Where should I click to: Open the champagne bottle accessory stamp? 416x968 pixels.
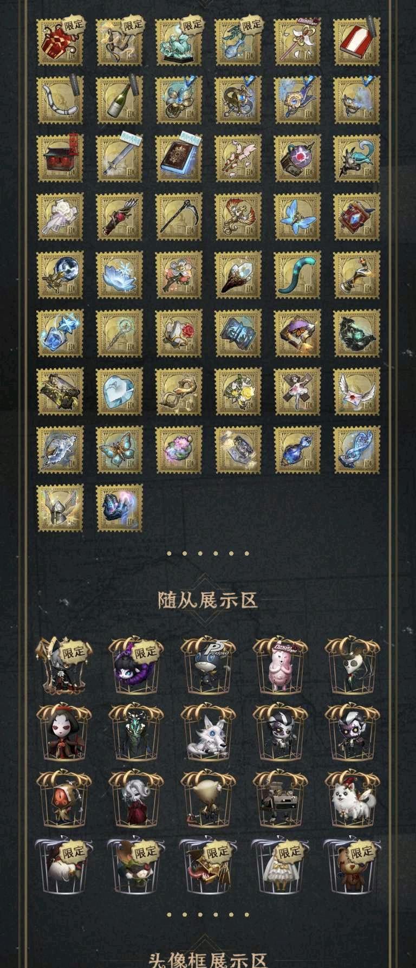click(120, 100)
